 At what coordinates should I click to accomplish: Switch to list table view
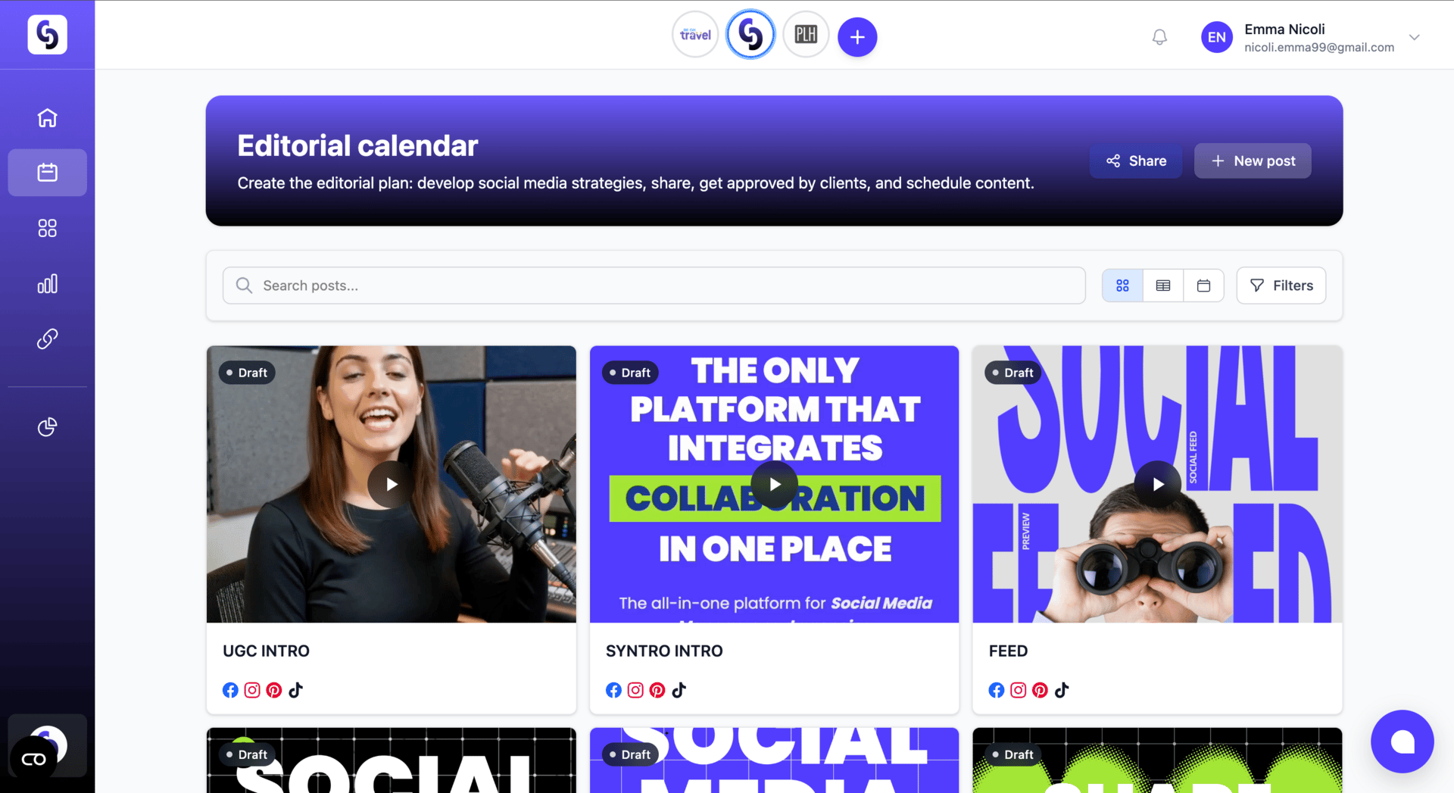[1163, 286]
